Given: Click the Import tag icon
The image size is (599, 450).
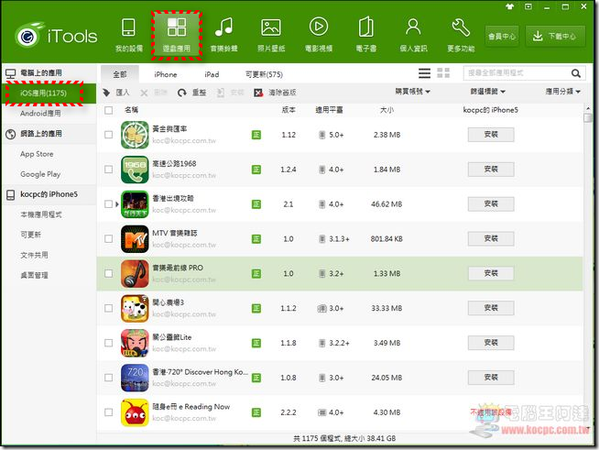Looking at the screenshot, I should pos(106,93).
